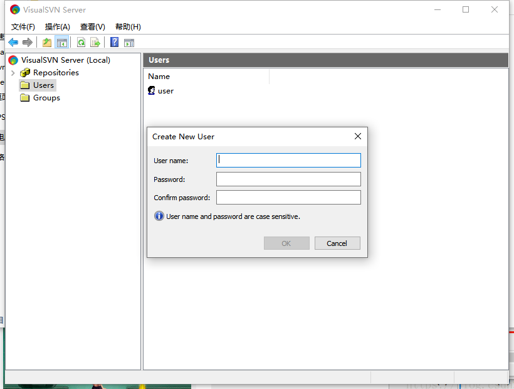Viewport: 514px width, 389px height.
Task: Open the 查看(V) menu
Action: tap(92, 27)
